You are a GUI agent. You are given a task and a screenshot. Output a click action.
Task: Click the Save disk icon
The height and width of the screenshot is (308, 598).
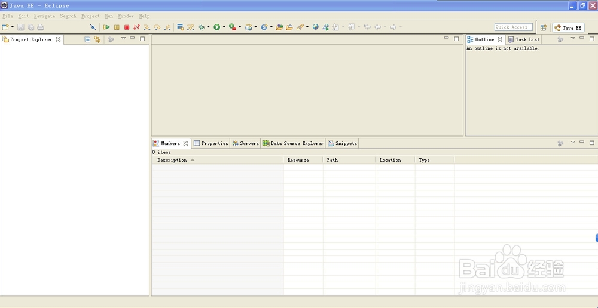point(20,27)
